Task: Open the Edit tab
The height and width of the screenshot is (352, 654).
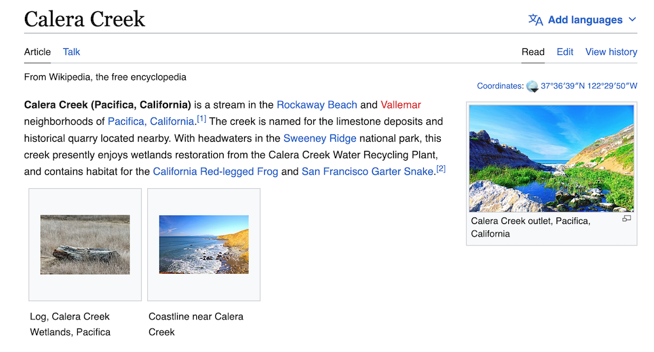Action: pos(565,52)
